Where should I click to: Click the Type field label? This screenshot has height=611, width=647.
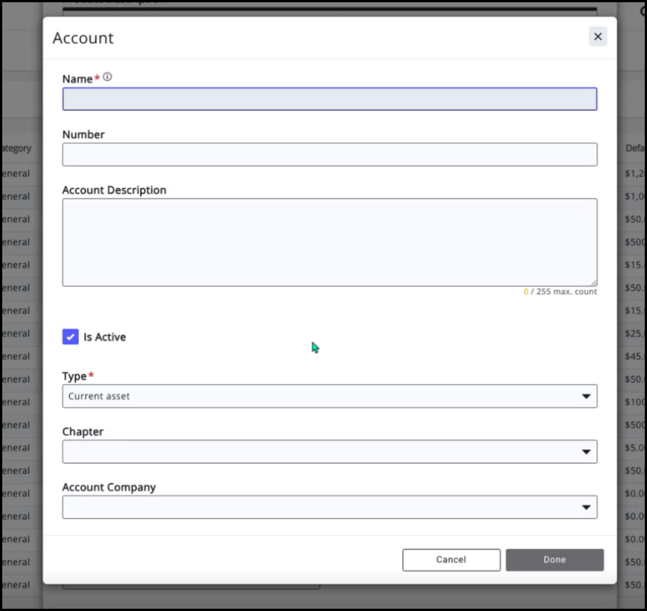[x=74, y=376]
